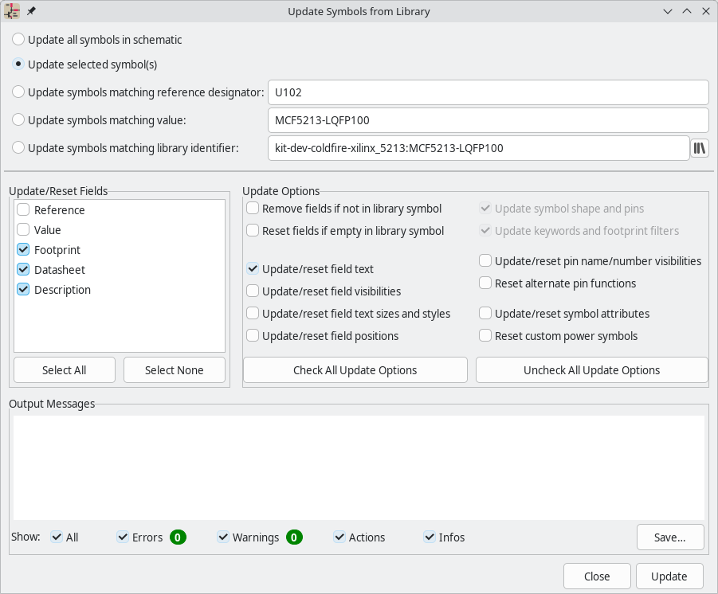Uncheck the Footprint field checkbox

tap(24, 250)
